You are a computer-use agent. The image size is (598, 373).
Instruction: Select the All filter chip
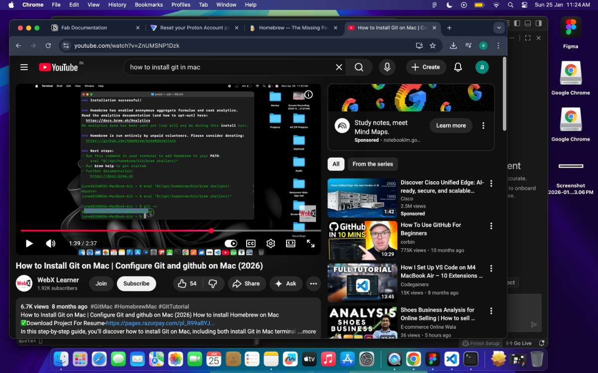click(336, 164)
